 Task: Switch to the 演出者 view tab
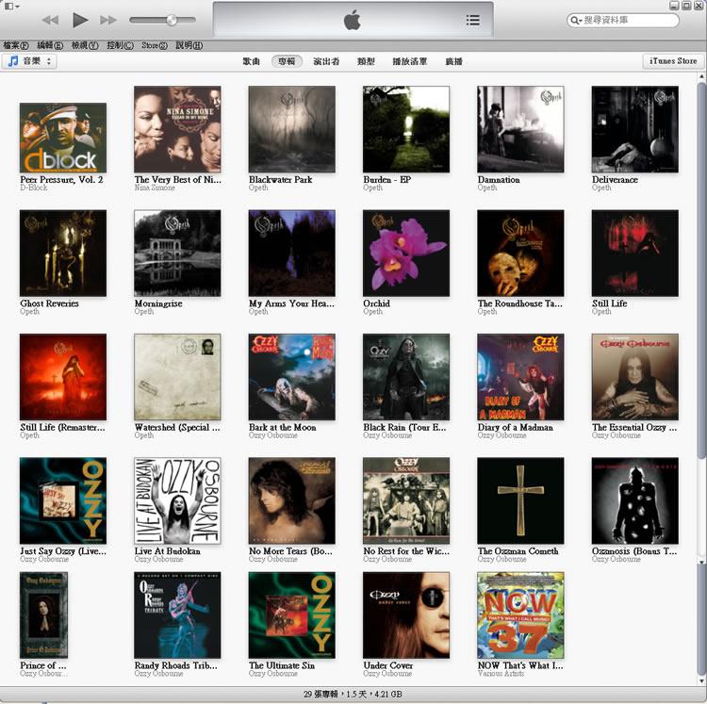tap(326, 61)
